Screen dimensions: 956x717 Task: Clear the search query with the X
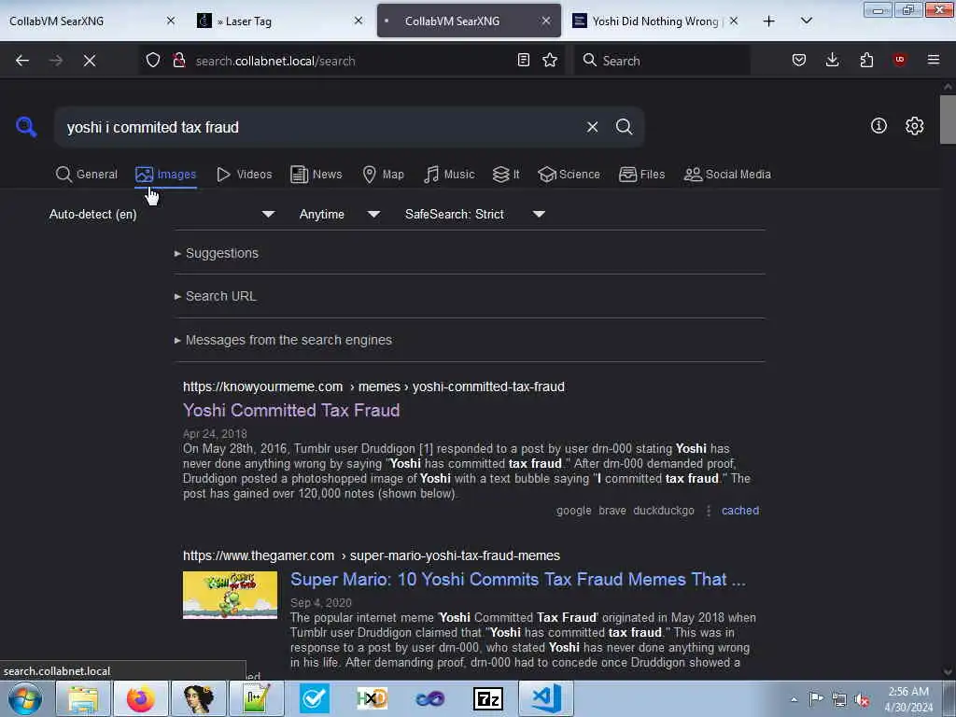coord(592,127)
